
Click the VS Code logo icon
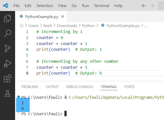pyautogui.click(x=6, y=5)
